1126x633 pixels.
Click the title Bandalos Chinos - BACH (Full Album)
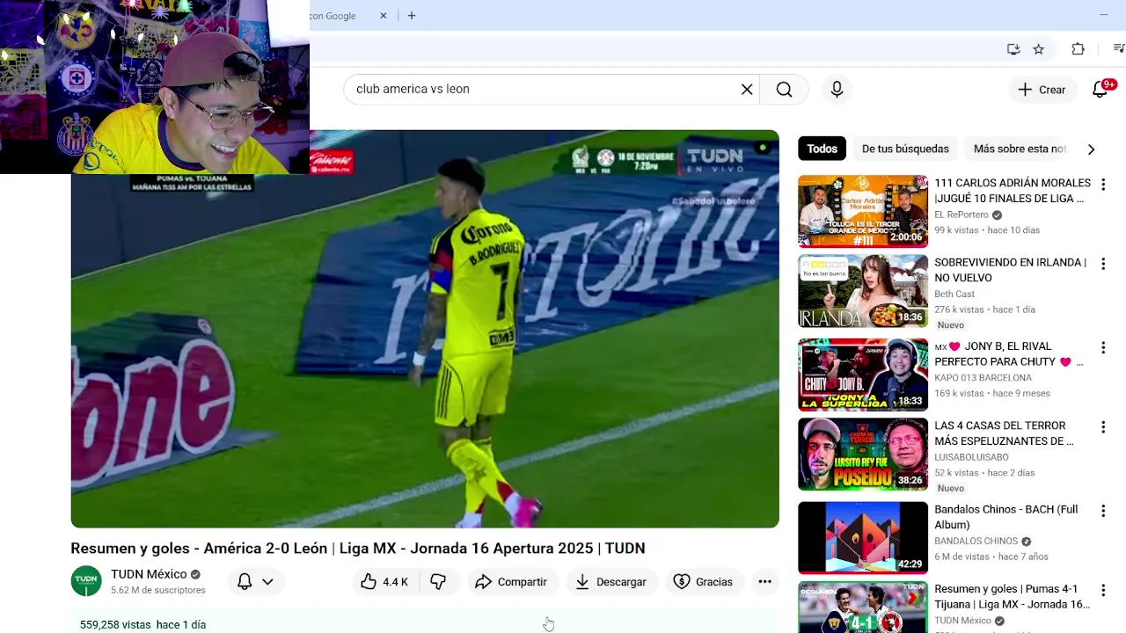coord(1005,517)
